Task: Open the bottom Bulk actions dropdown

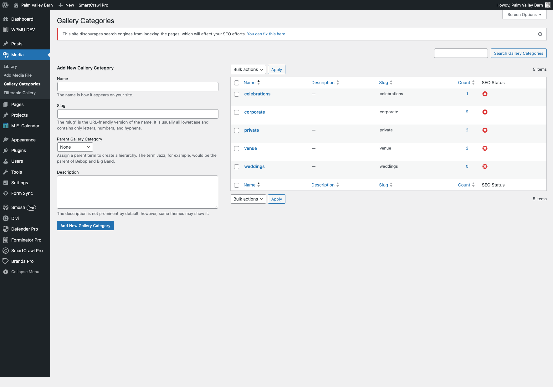Action: (248, 199)
